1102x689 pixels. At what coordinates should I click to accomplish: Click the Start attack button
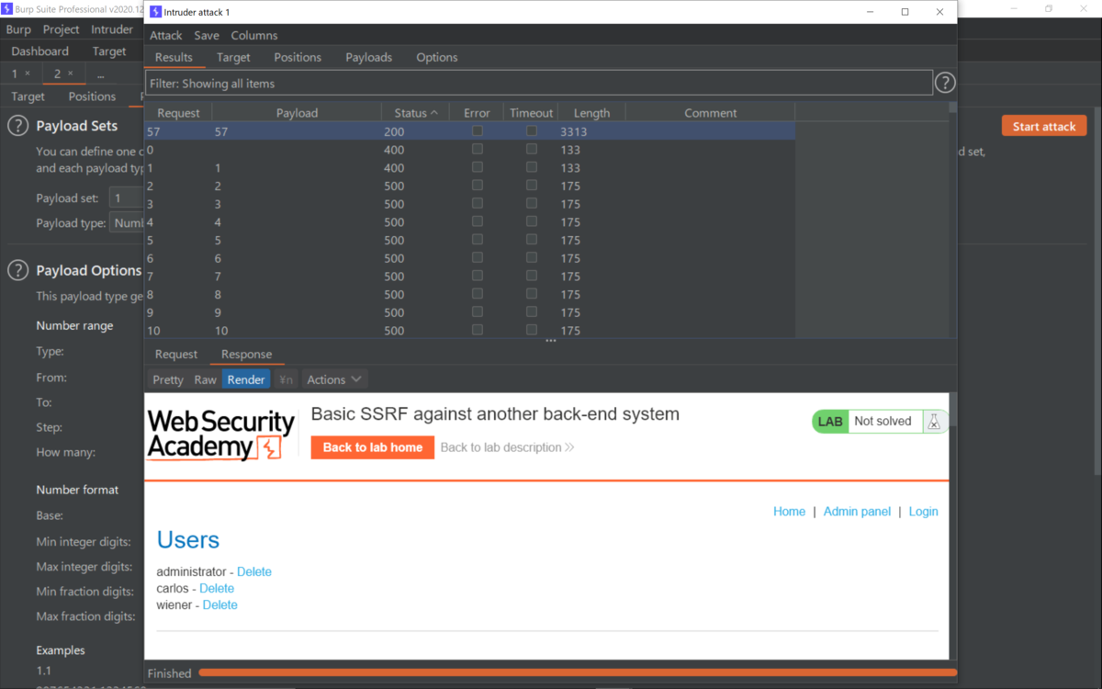tap(1044, 126)
